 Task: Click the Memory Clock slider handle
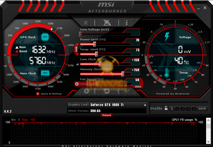pyautogui.click(x=123, y=74)
